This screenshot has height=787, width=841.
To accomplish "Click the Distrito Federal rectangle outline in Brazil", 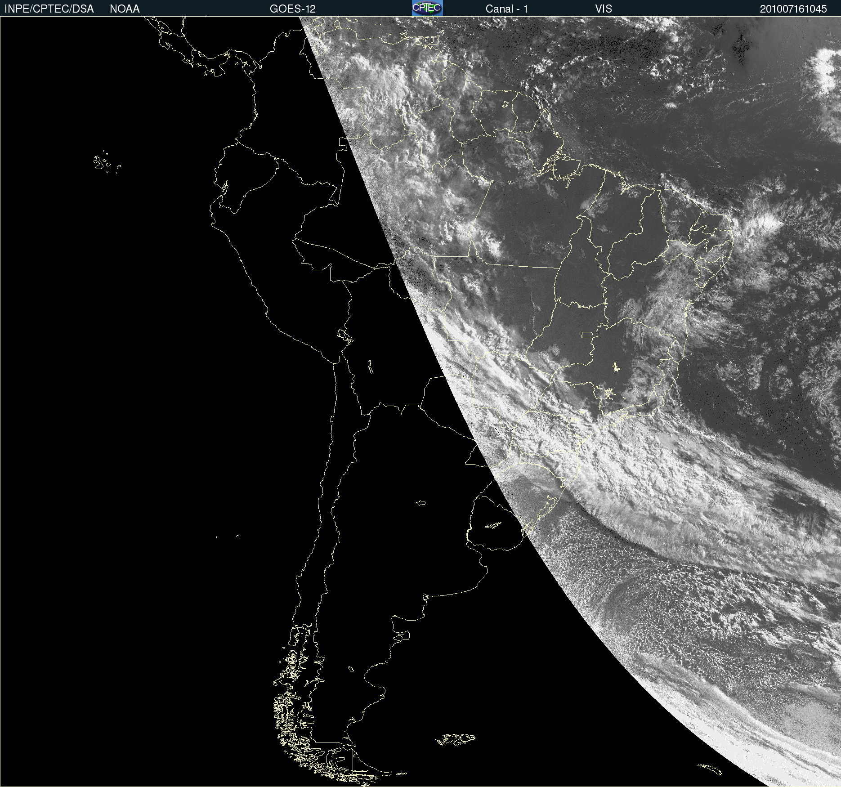I will [x=587, y=335].
